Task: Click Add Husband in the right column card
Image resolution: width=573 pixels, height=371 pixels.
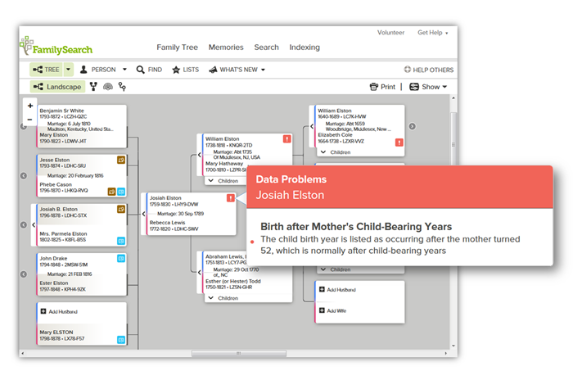Action: point(337,289)
